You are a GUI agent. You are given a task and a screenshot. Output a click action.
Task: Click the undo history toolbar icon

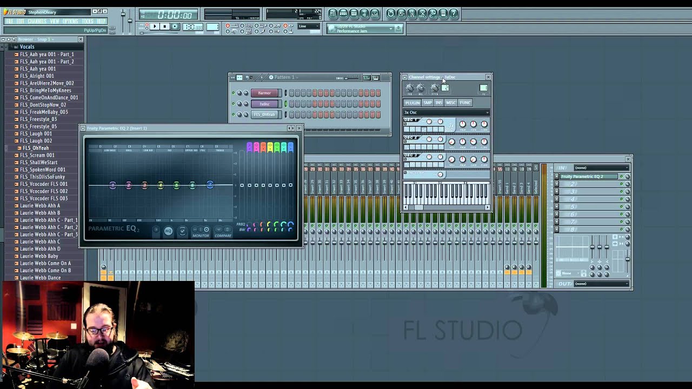391,14
